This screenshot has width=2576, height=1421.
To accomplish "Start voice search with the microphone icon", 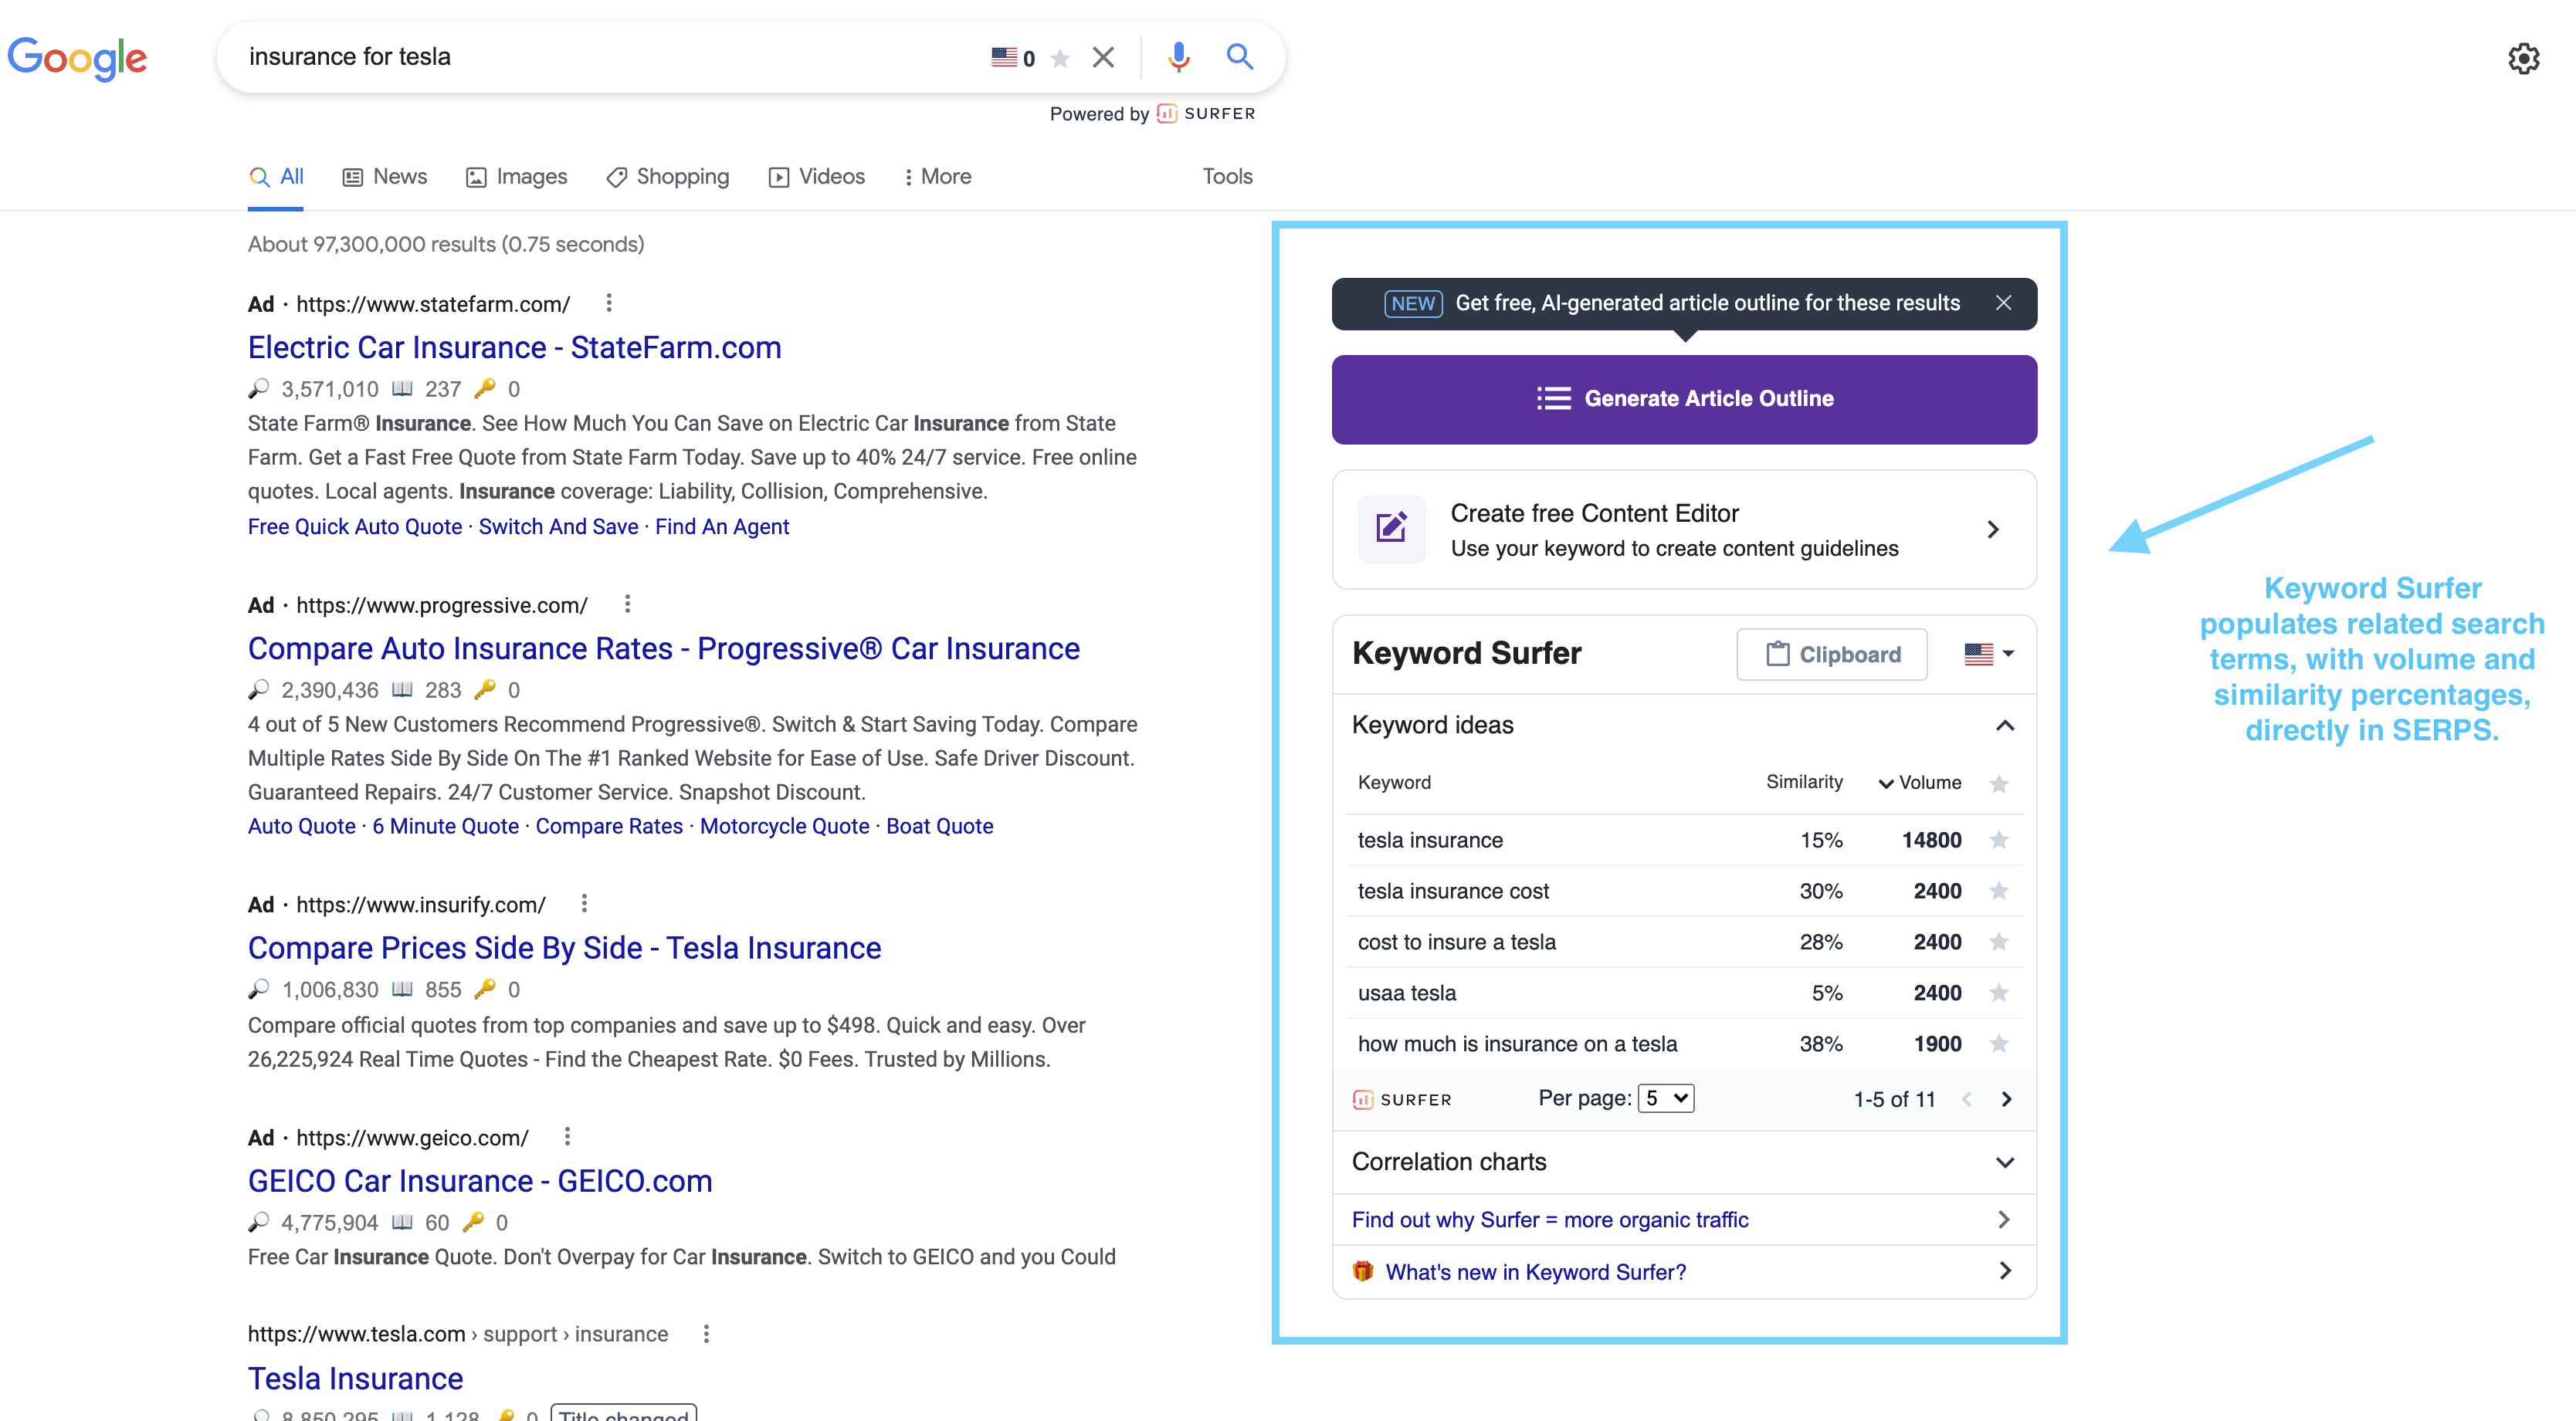I will pos(1179,57).
